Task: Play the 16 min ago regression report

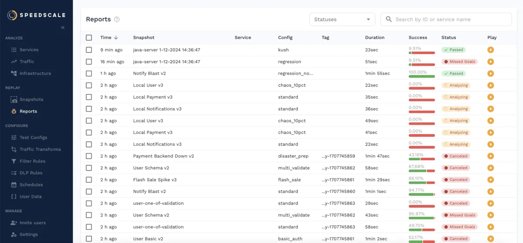Action: click(x=490, y=61)
